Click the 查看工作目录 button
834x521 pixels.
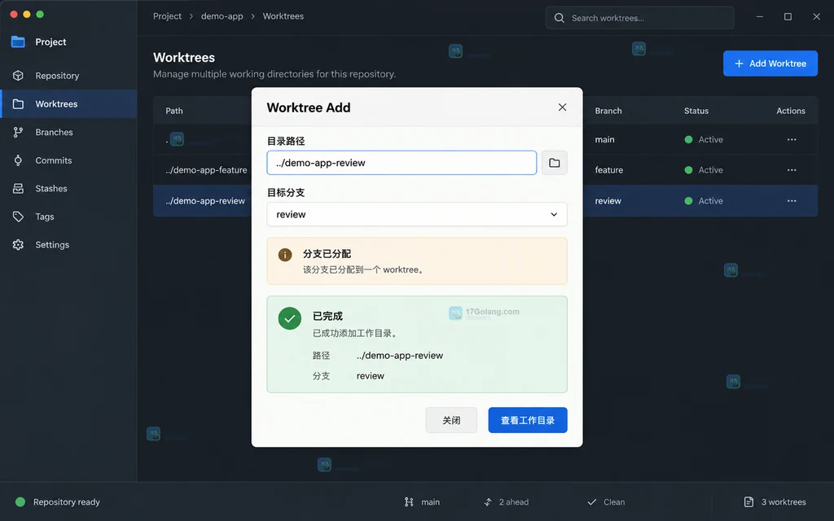tap(528, 420)
